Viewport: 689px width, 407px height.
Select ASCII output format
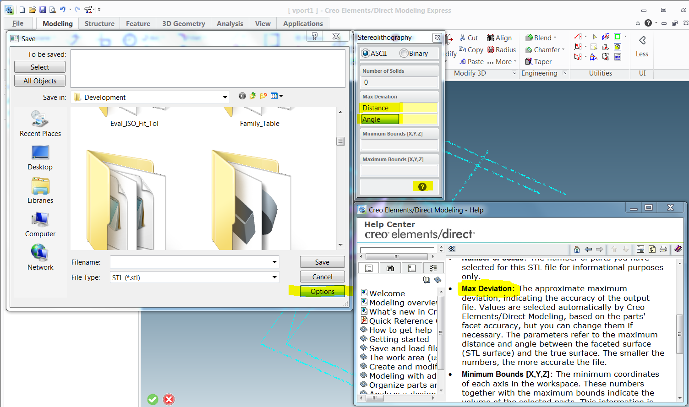(374, 53)
